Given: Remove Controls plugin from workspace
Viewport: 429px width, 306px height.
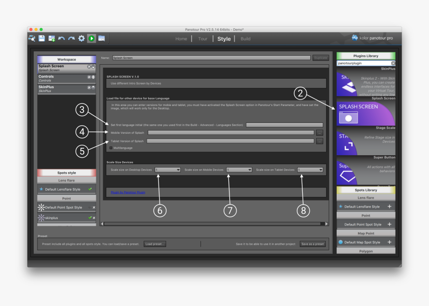Looking at the screenshot, I should (x=89, y=77).
